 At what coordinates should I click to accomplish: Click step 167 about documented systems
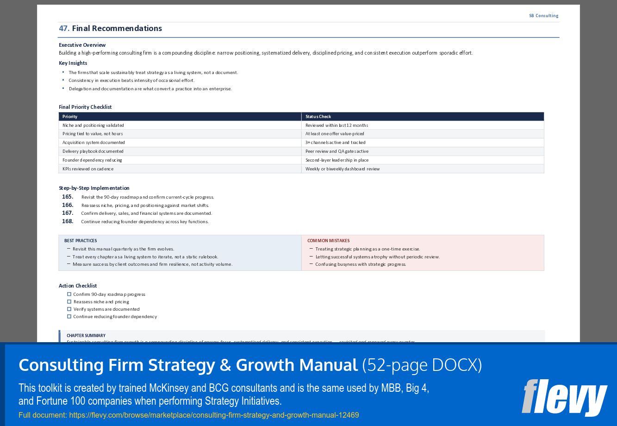pos(137,213)
